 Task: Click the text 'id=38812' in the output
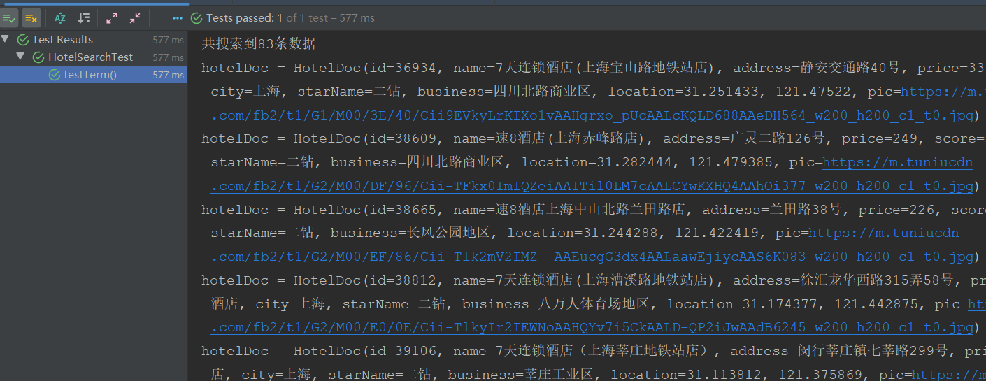pos(403,280)
